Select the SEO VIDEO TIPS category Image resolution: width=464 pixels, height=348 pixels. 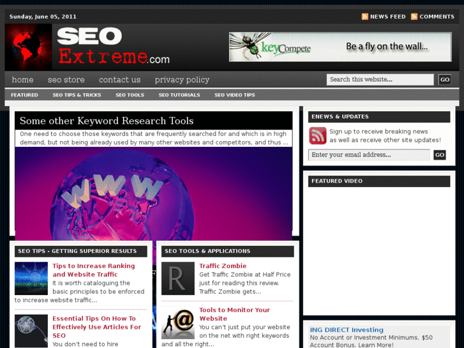(235, 95)
